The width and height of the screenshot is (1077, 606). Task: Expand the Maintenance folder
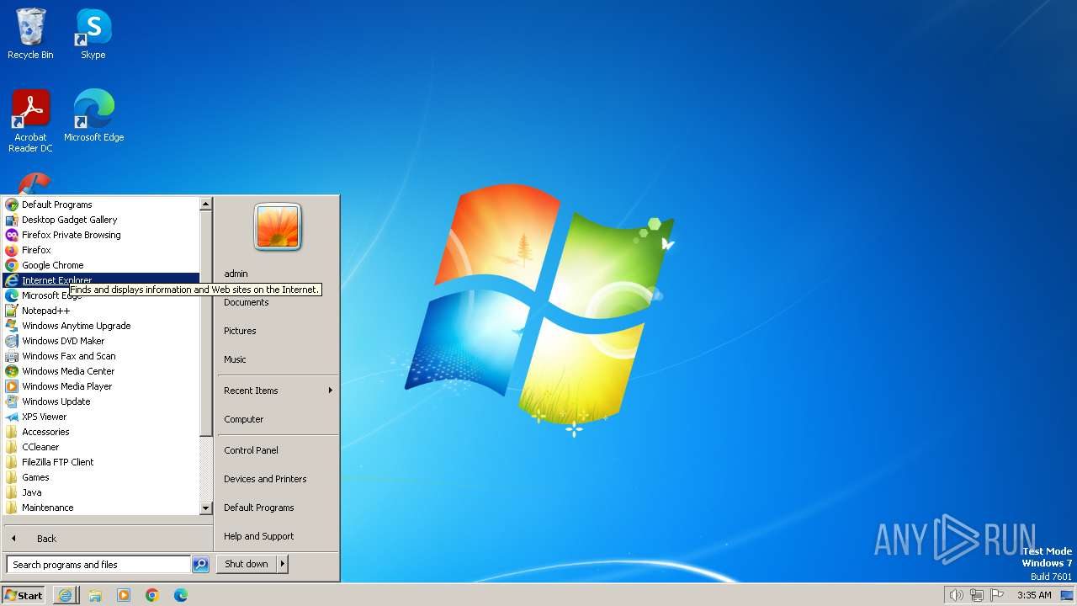coord(101,508)
